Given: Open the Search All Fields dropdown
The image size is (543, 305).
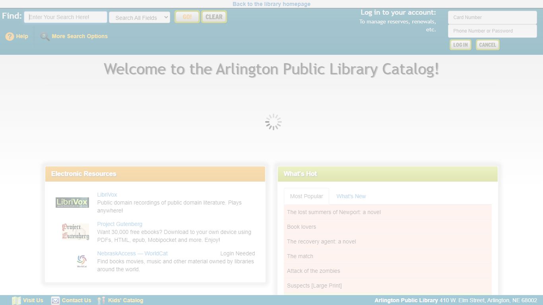Looking at the screenshot, I should (140, 17).
